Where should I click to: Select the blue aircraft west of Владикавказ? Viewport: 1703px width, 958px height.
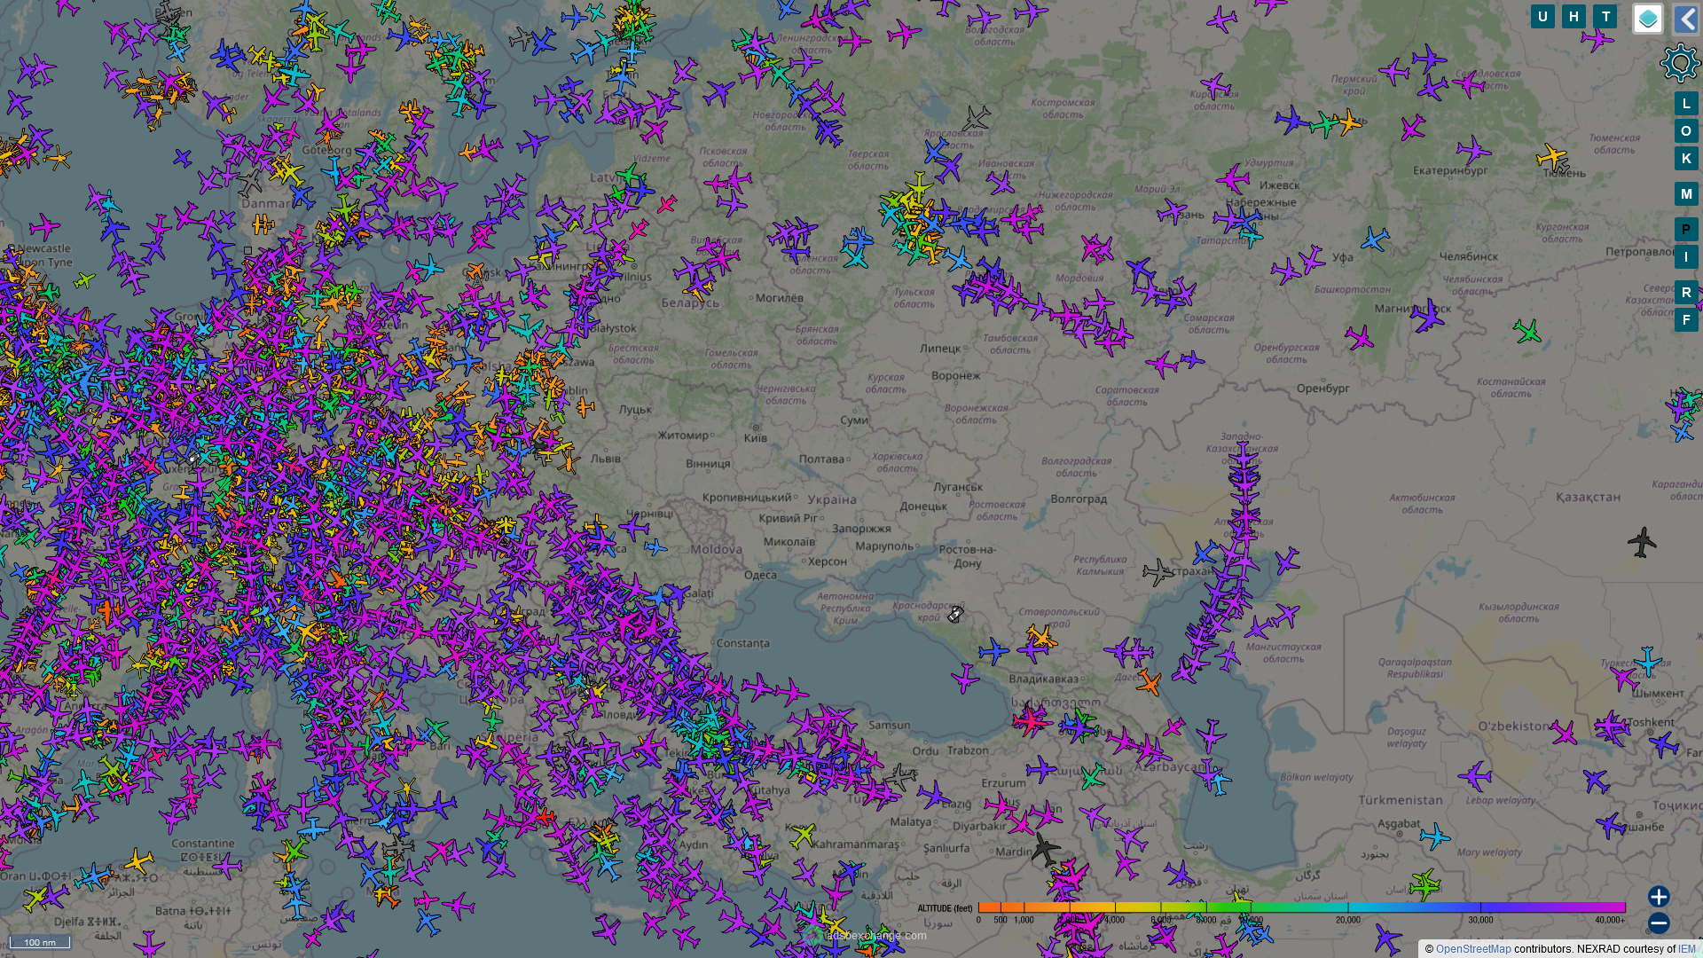click(993, 651)
